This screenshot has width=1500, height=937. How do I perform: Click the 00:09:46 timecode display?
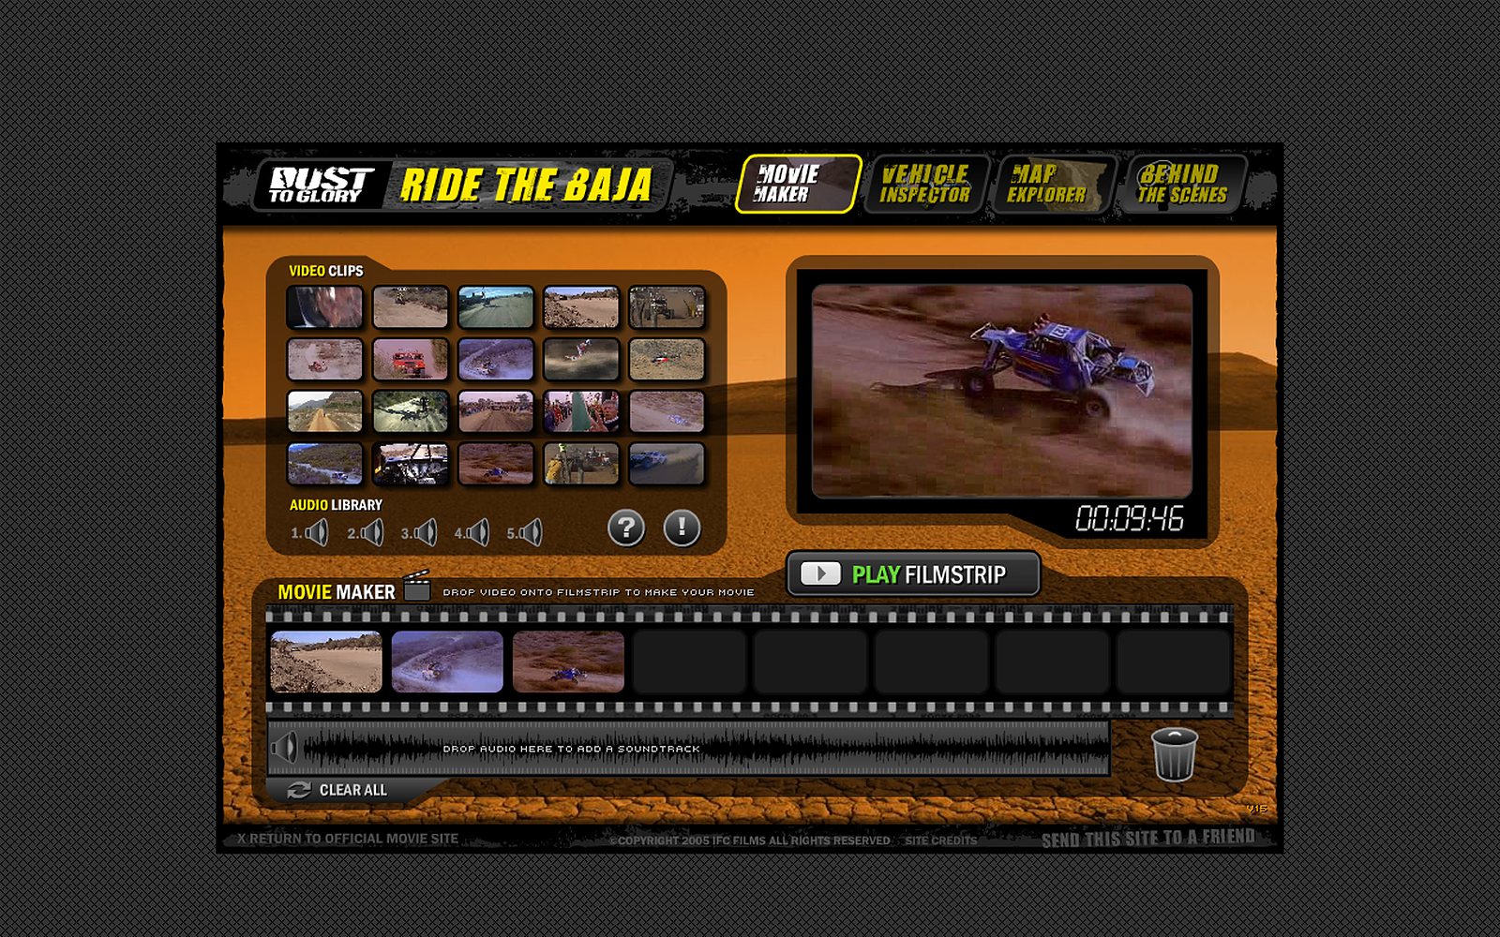(1130, 518)
